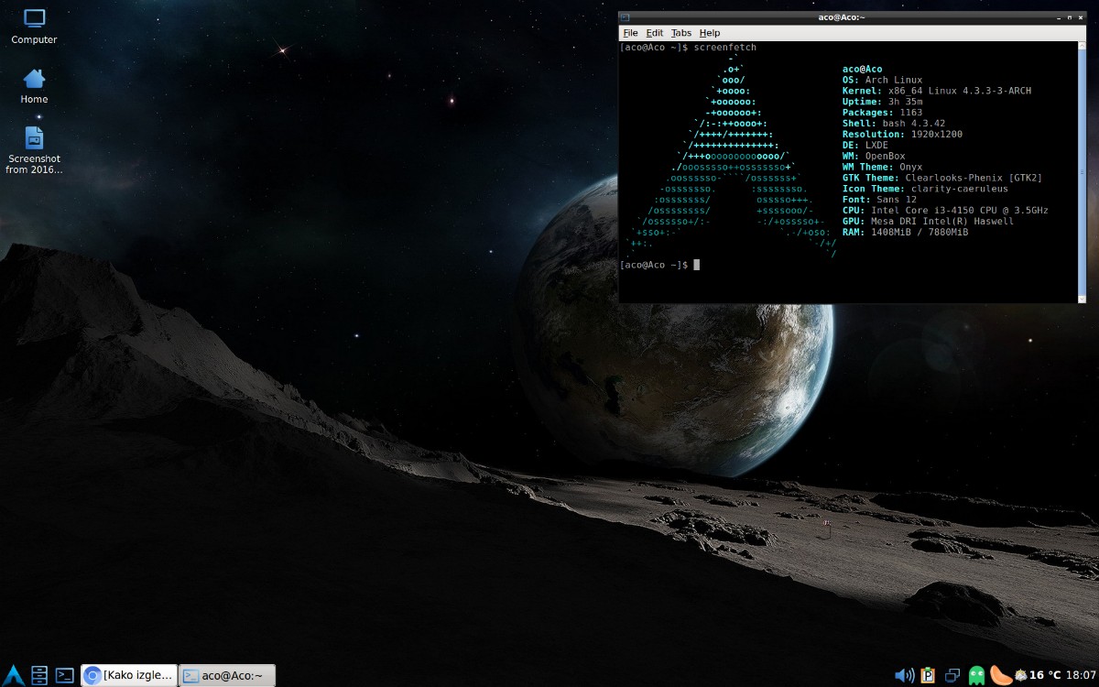Screen dimensions: 1099x687
Task: Click the network monitors tray icon
Action: coord(952,675)
